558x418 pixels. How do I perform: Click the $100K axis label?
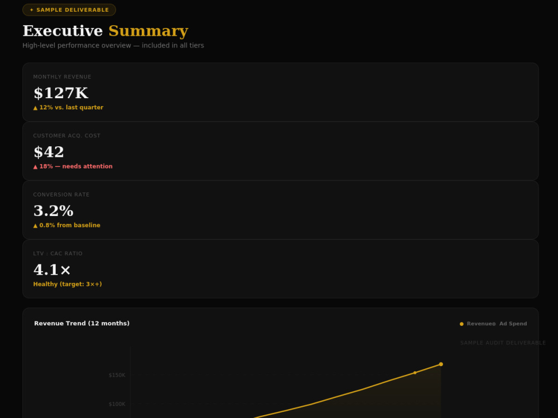pyautogui.click(x=117, y=404)
